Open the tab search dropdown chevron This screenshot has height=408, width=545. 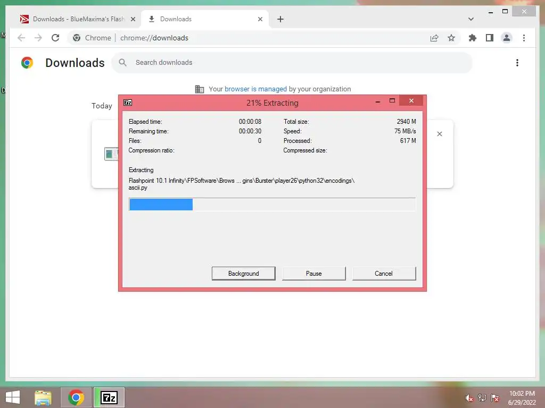471,19
